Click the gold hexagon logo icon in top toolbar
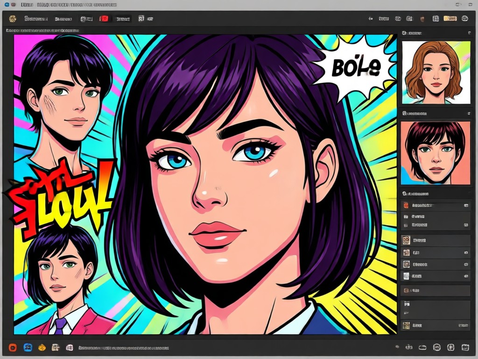The image size is (478, 359). [x=13, y=19]
